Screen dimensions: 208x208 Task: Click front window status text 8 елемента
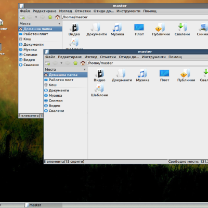[64, 162]
